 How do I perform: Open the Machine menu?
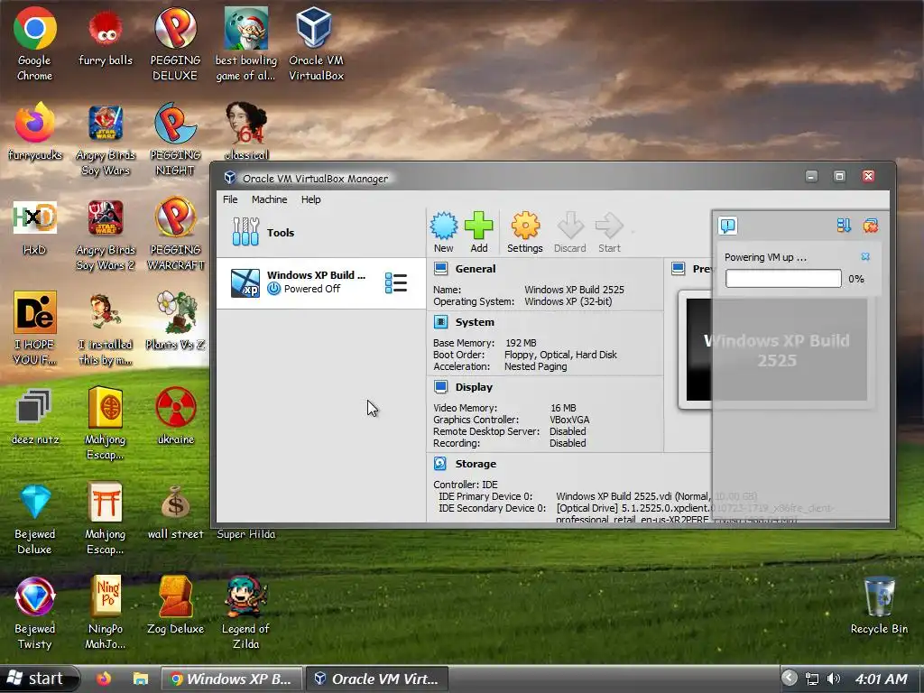pyautogui.click(x=269, y=199)
